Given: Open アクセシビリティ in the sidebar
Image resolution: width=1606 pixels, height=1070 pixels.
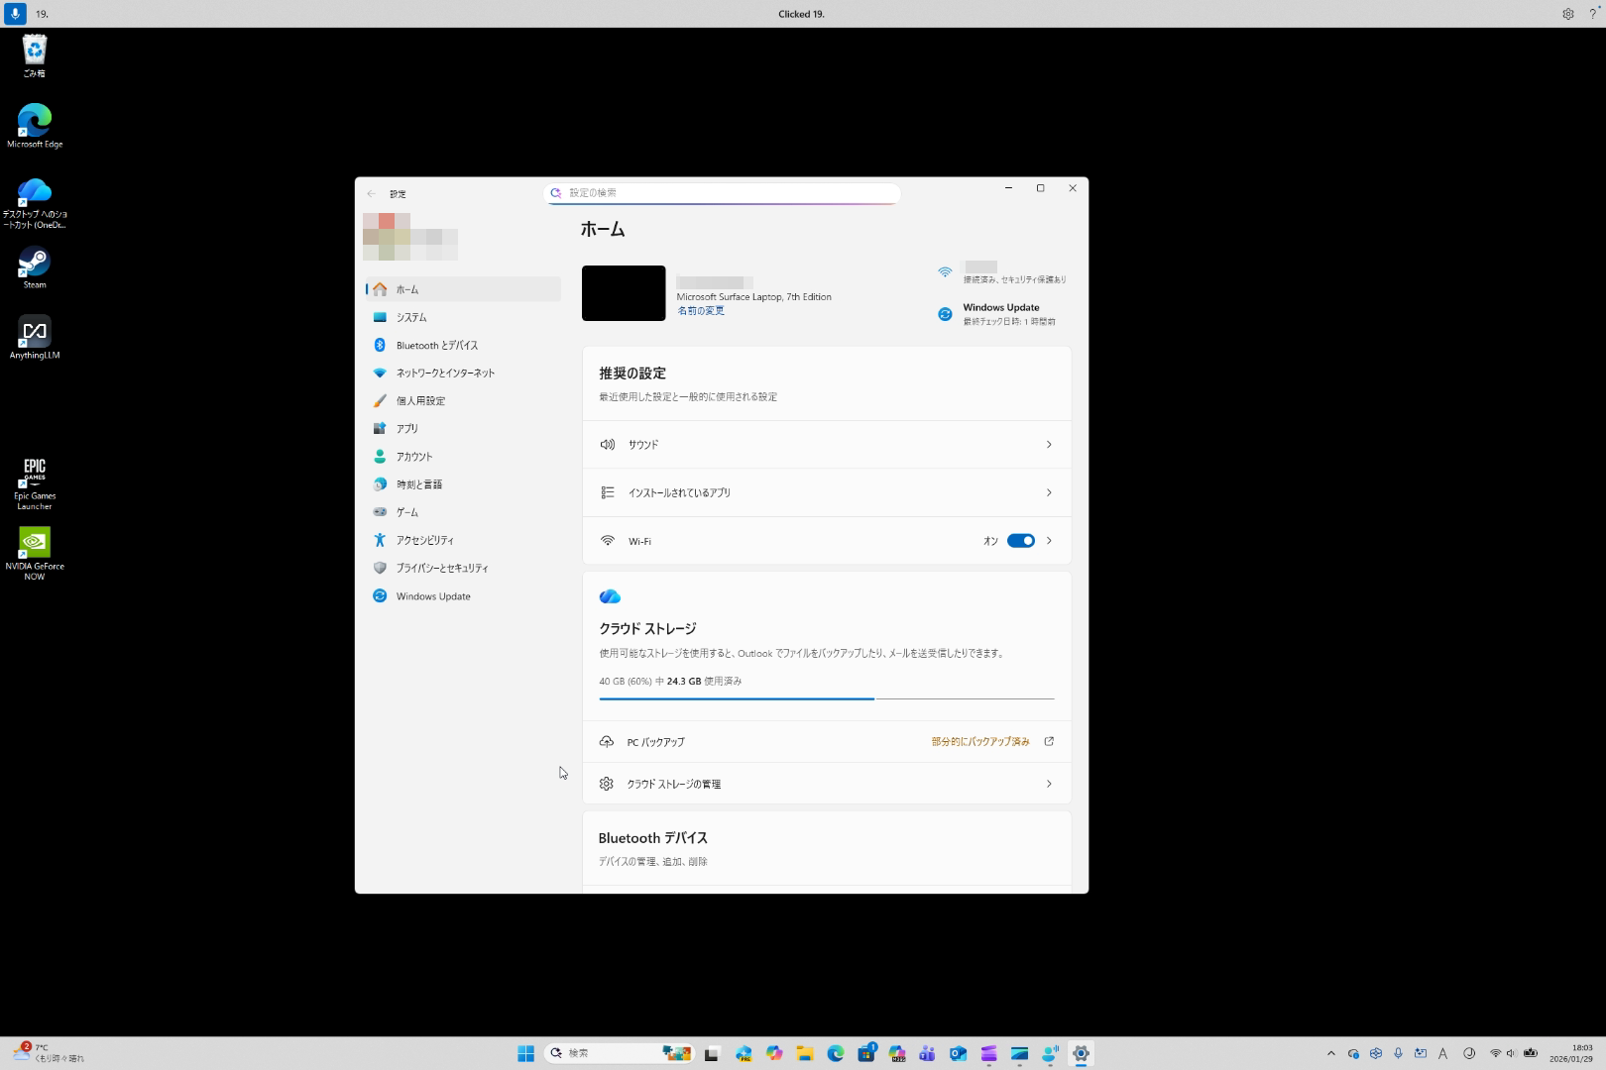Looking at the screenshot, I should pyautogui.click(x=463, y=540).
